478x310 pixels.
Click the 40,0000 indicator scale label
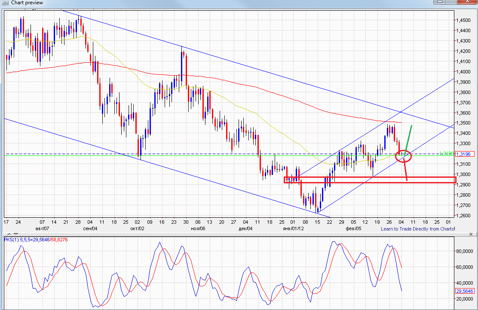465,283
